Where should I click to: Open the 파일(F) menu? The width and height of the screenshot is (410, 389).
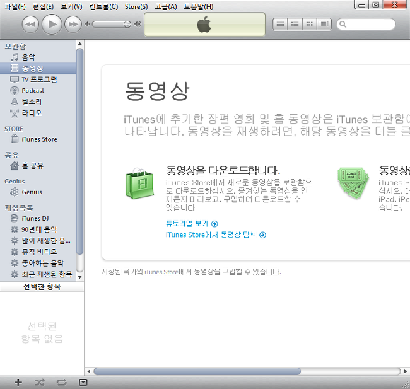click(x=15, y=6)
